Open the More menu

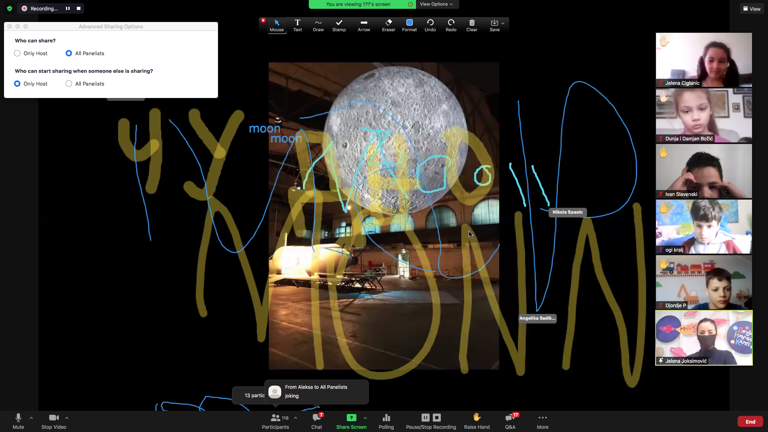[542, 422]
